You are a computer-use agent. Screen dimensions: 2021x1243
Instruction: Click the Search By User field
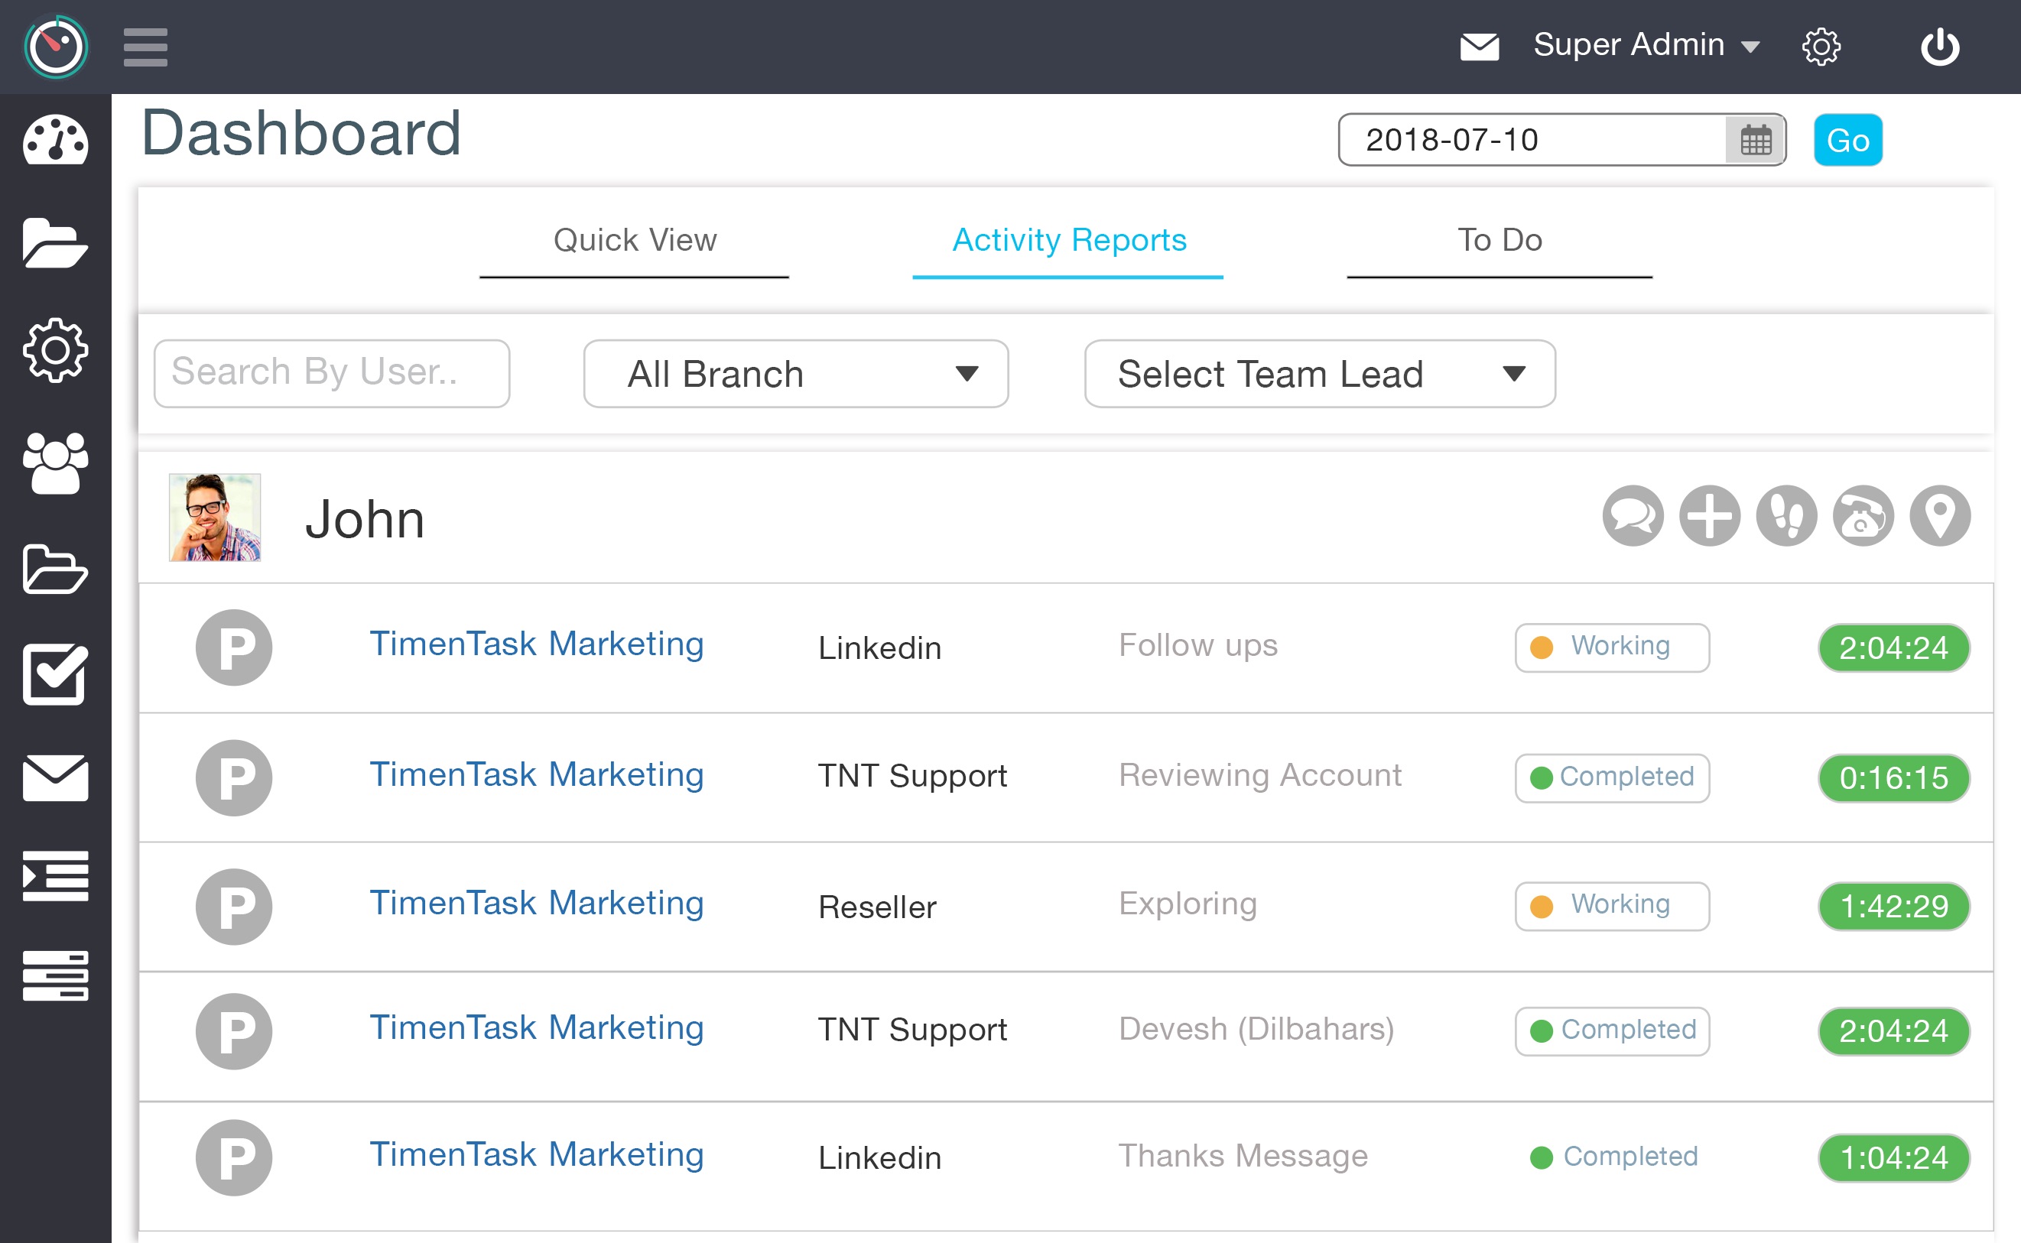332,373
